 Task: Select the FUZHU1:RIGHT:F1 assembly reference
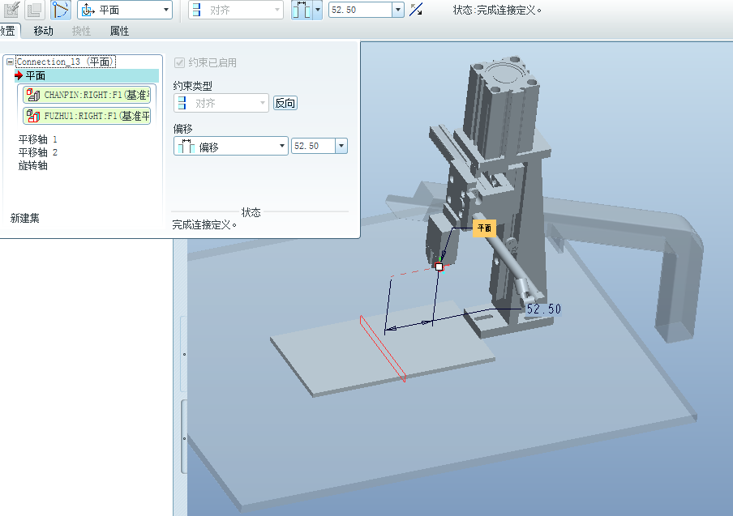click(88, 116)
